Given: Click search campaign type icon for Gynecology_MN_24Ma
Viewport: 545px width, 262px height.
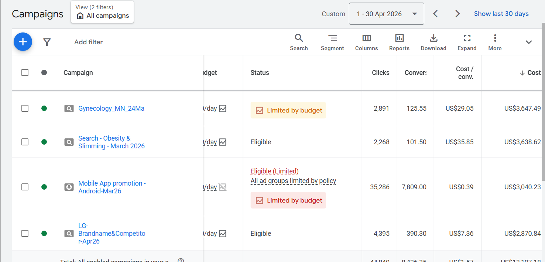Looking at the screenshot, I should tap(69, 108).
